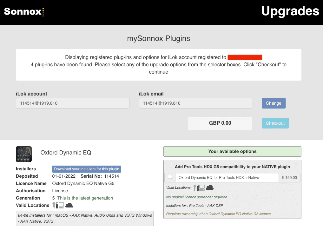Click the licence name Oxford Dynamic EQ Native G5

83,183
